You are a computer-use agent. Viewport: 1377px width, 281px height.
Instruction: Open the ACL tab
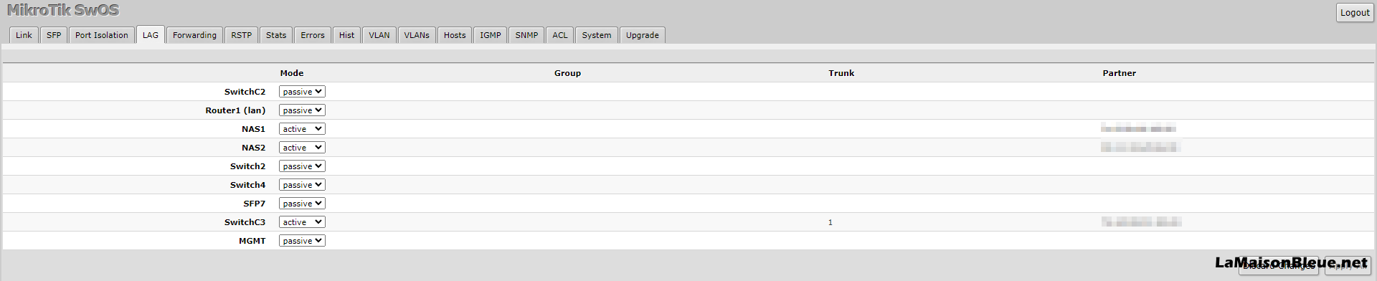pyautogui.click(x=560, y=35)
